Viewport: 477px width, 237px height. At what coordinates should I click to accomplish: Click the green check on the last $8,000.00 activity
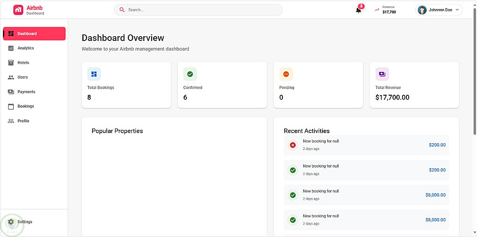(293, 220)
